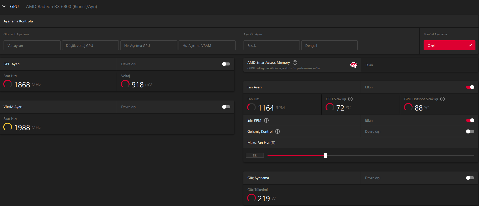Select Hız Aşırtma VRAM preset
This screenshot has width=479, height=206.
tap(207, 45)
